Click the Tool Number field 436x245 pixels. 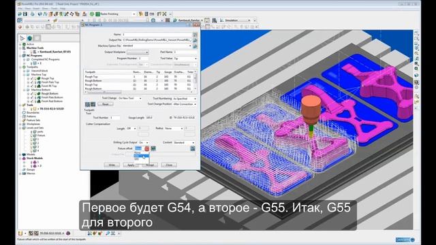tap(115, 118)
